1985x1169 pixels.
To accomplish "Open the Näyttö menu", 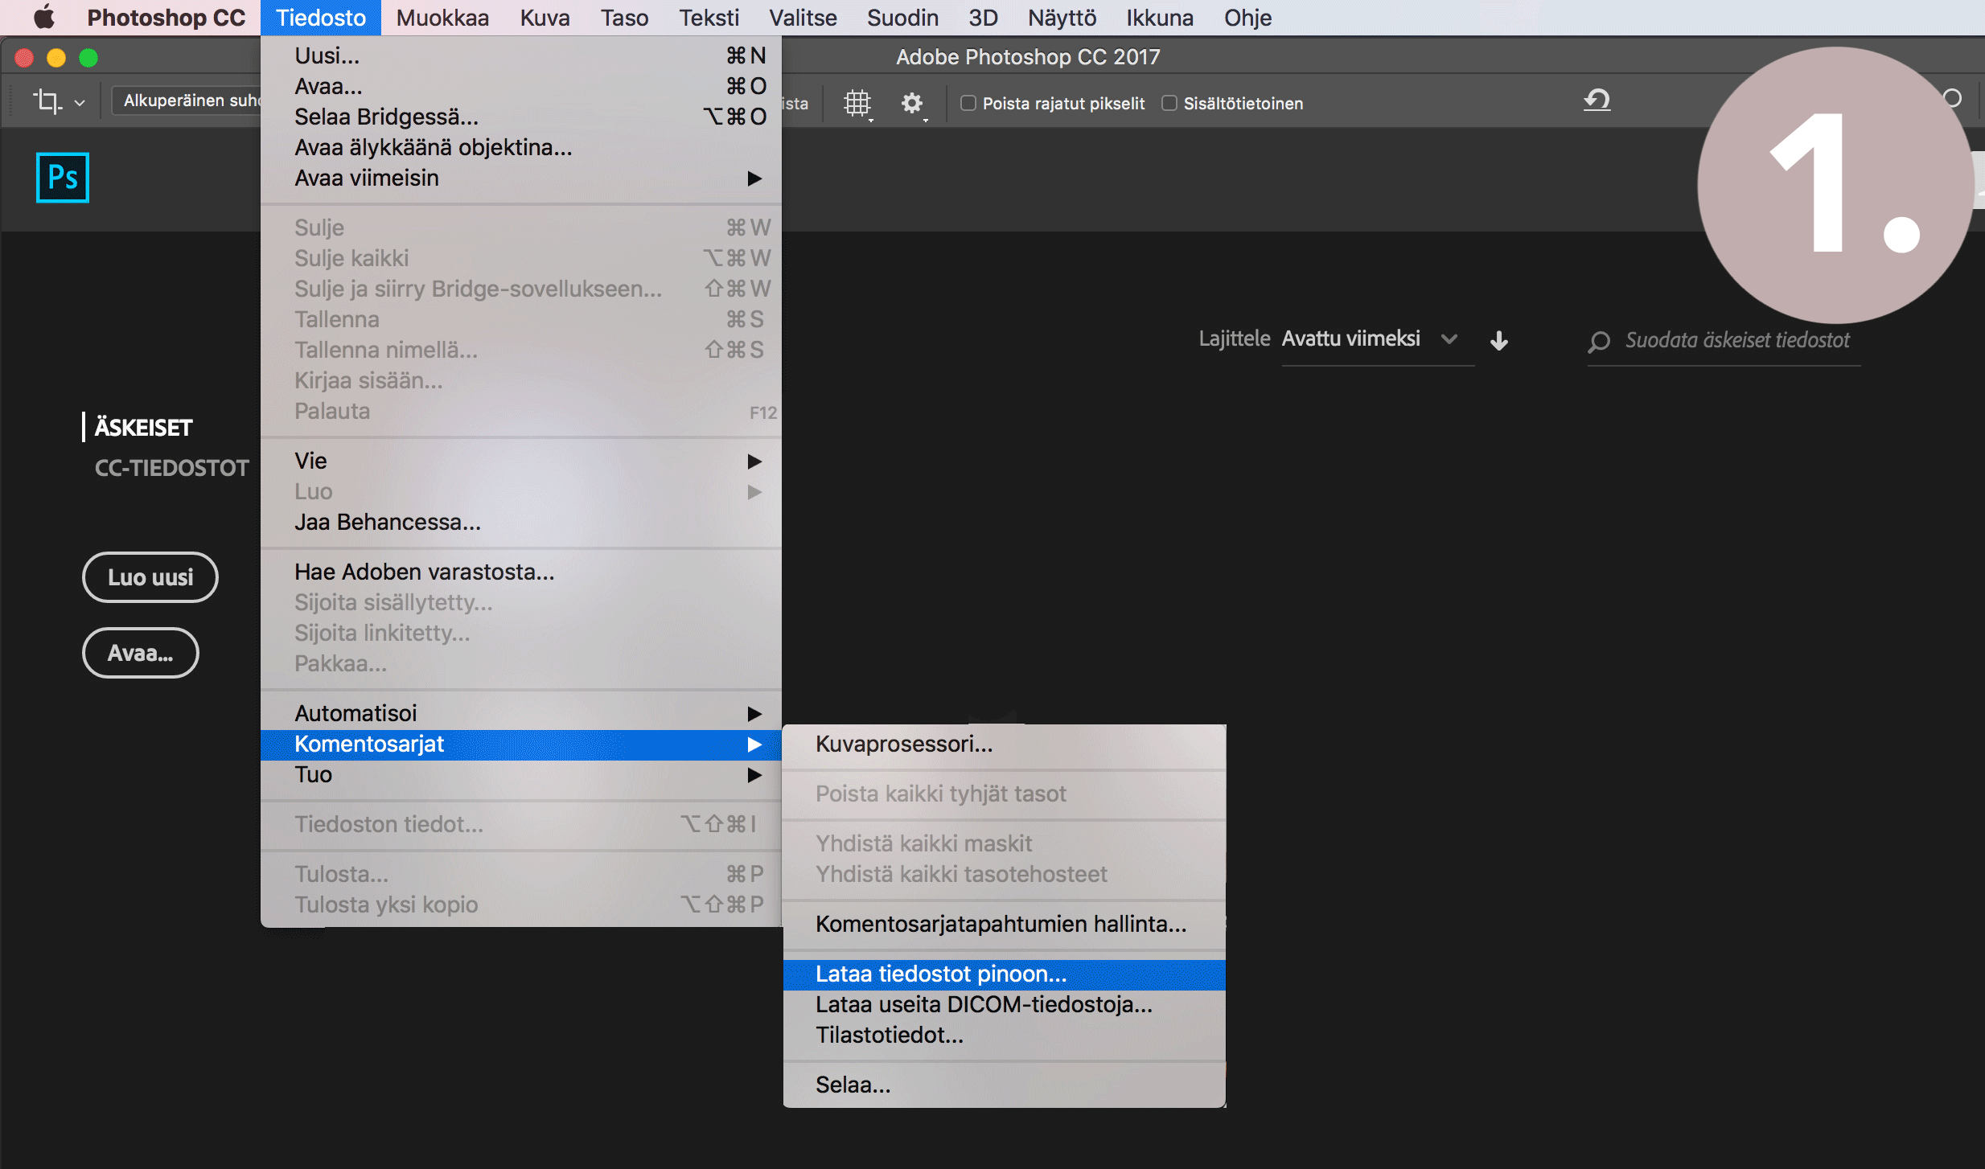I will click(x=1062, y=17).
